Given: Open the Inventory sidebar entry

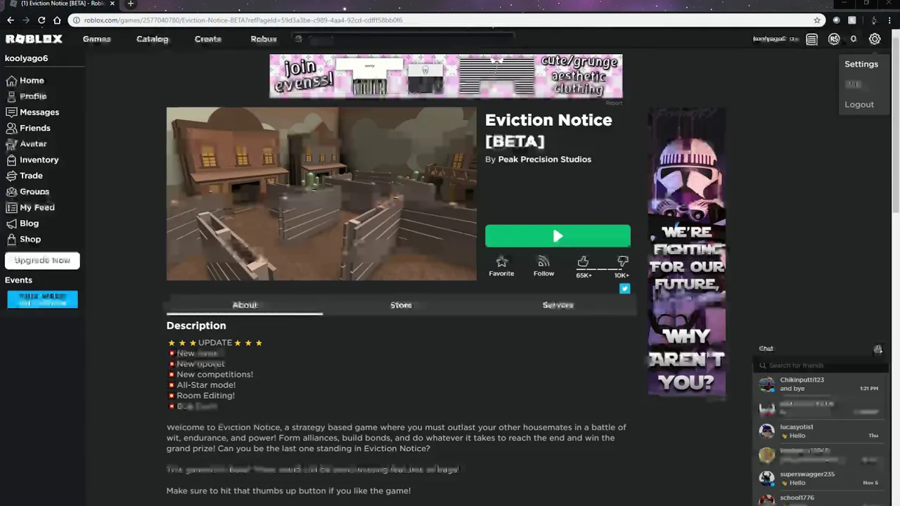Looking at the screenshot, I should click(32, 160).
